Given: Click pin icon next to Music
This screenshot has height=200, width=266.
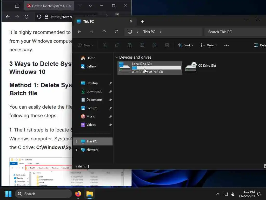Looking at the screenshot, I should [110, 116].
